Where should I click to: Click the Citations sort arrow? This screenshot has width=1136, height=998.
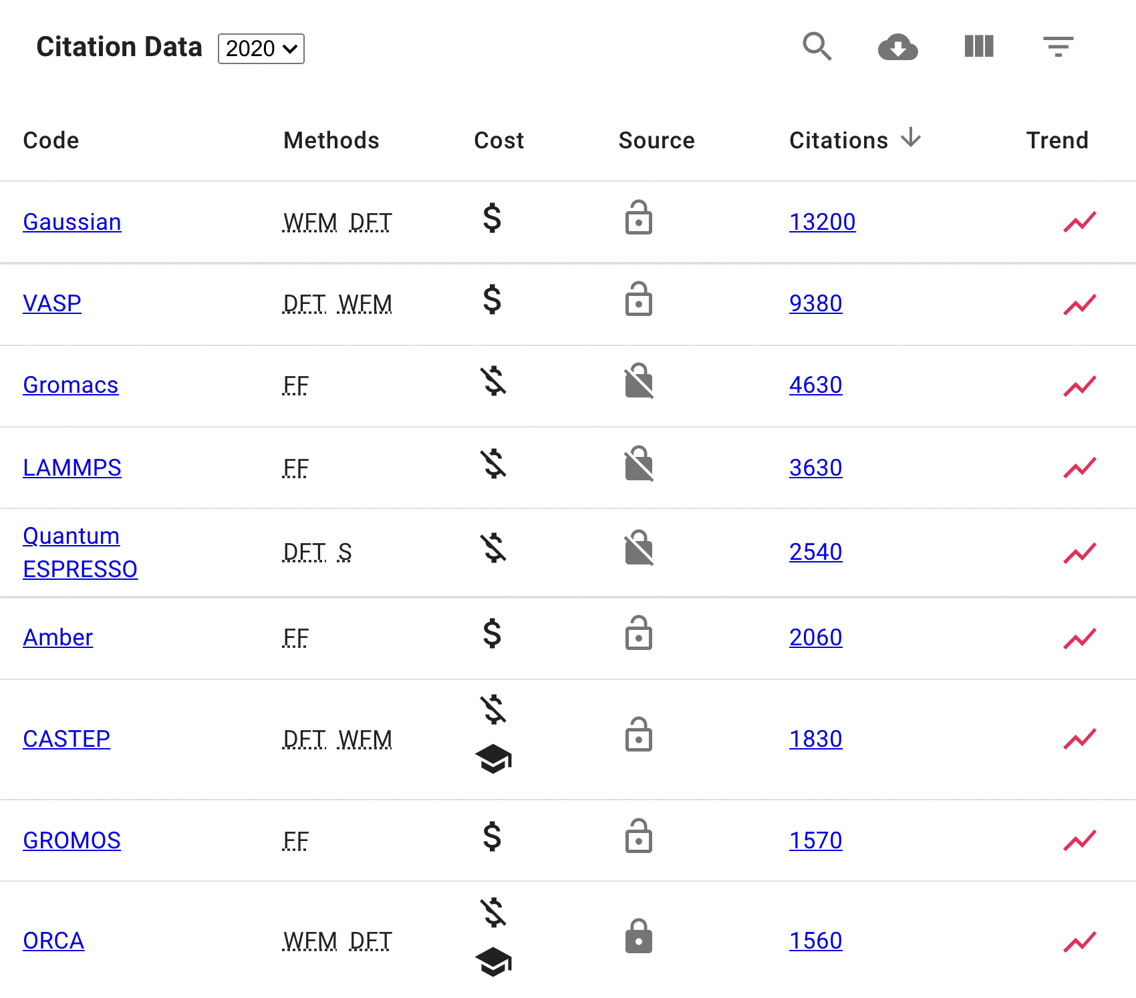tap(911, 138)
